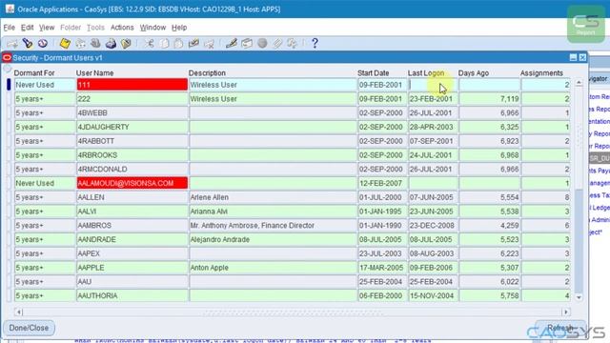
Task: Click start date 12-FEB-2007
Action: click(x=382, y=183)
